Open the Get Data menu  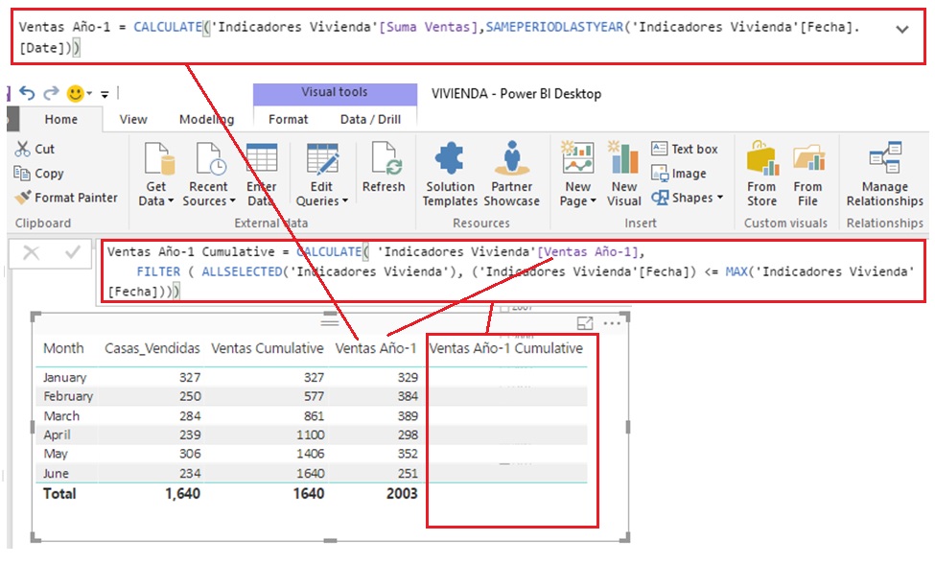(x=156, y=175)
